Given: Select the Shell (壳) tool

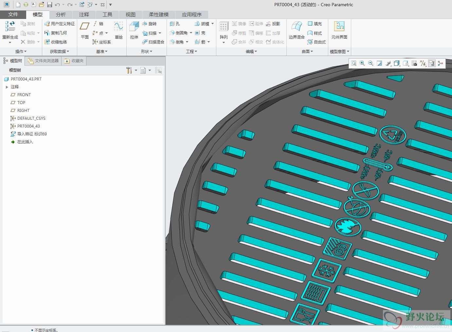Looking at the screenshot, I should (200, 33).
